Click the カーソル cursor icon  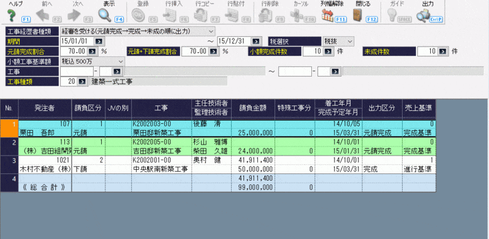(x=296, y=15)
